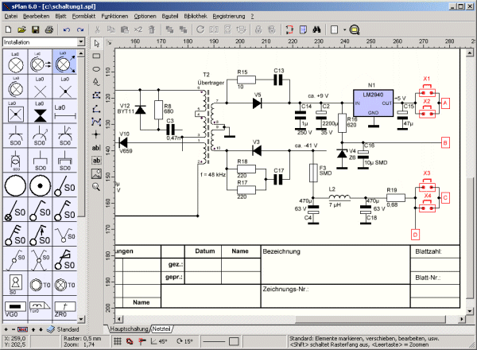Create a new file with the blank page icon
477x350 pixels.
[9, 29]
